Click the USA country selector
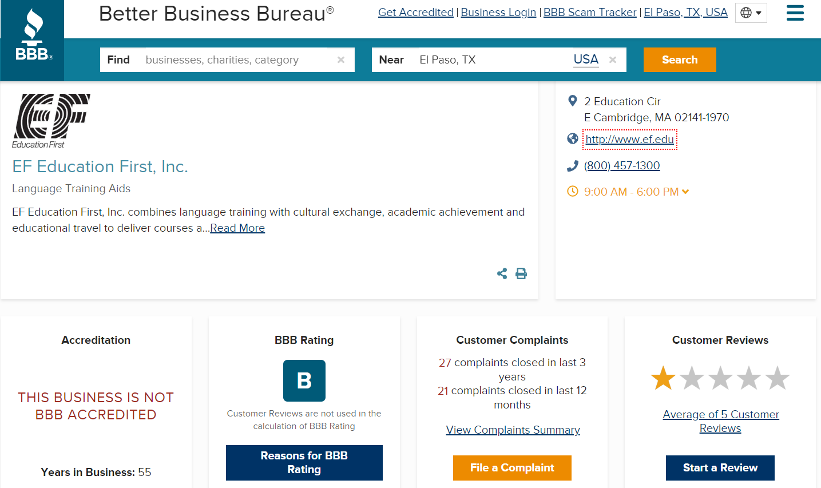821x488 pixels. 586,59
